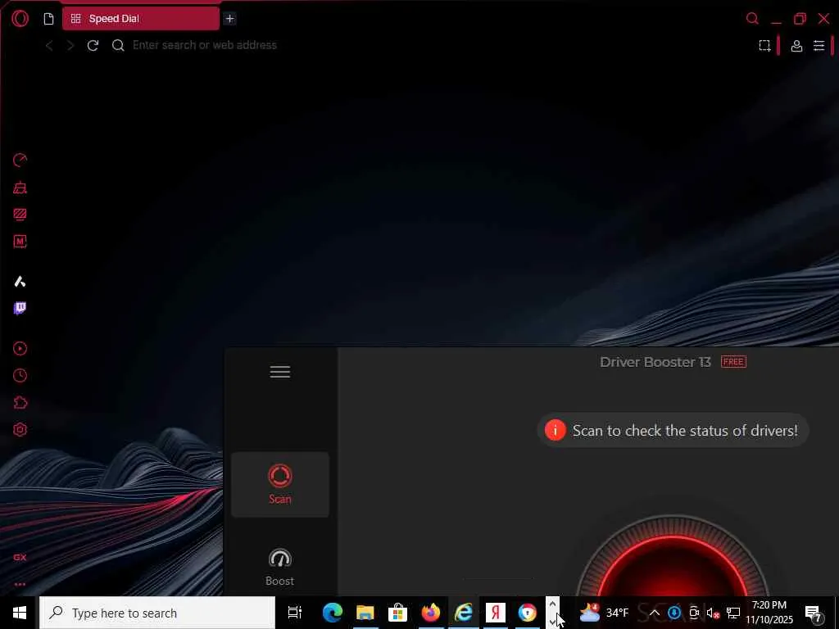Open Microsoft Store from taskbar

(x=397, y=613)
